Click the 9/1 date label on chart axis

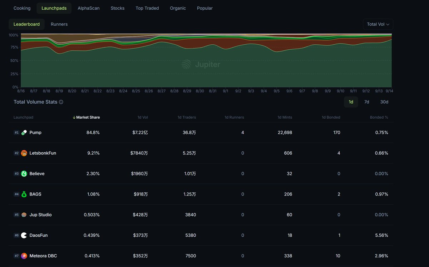tap(226, 91)
